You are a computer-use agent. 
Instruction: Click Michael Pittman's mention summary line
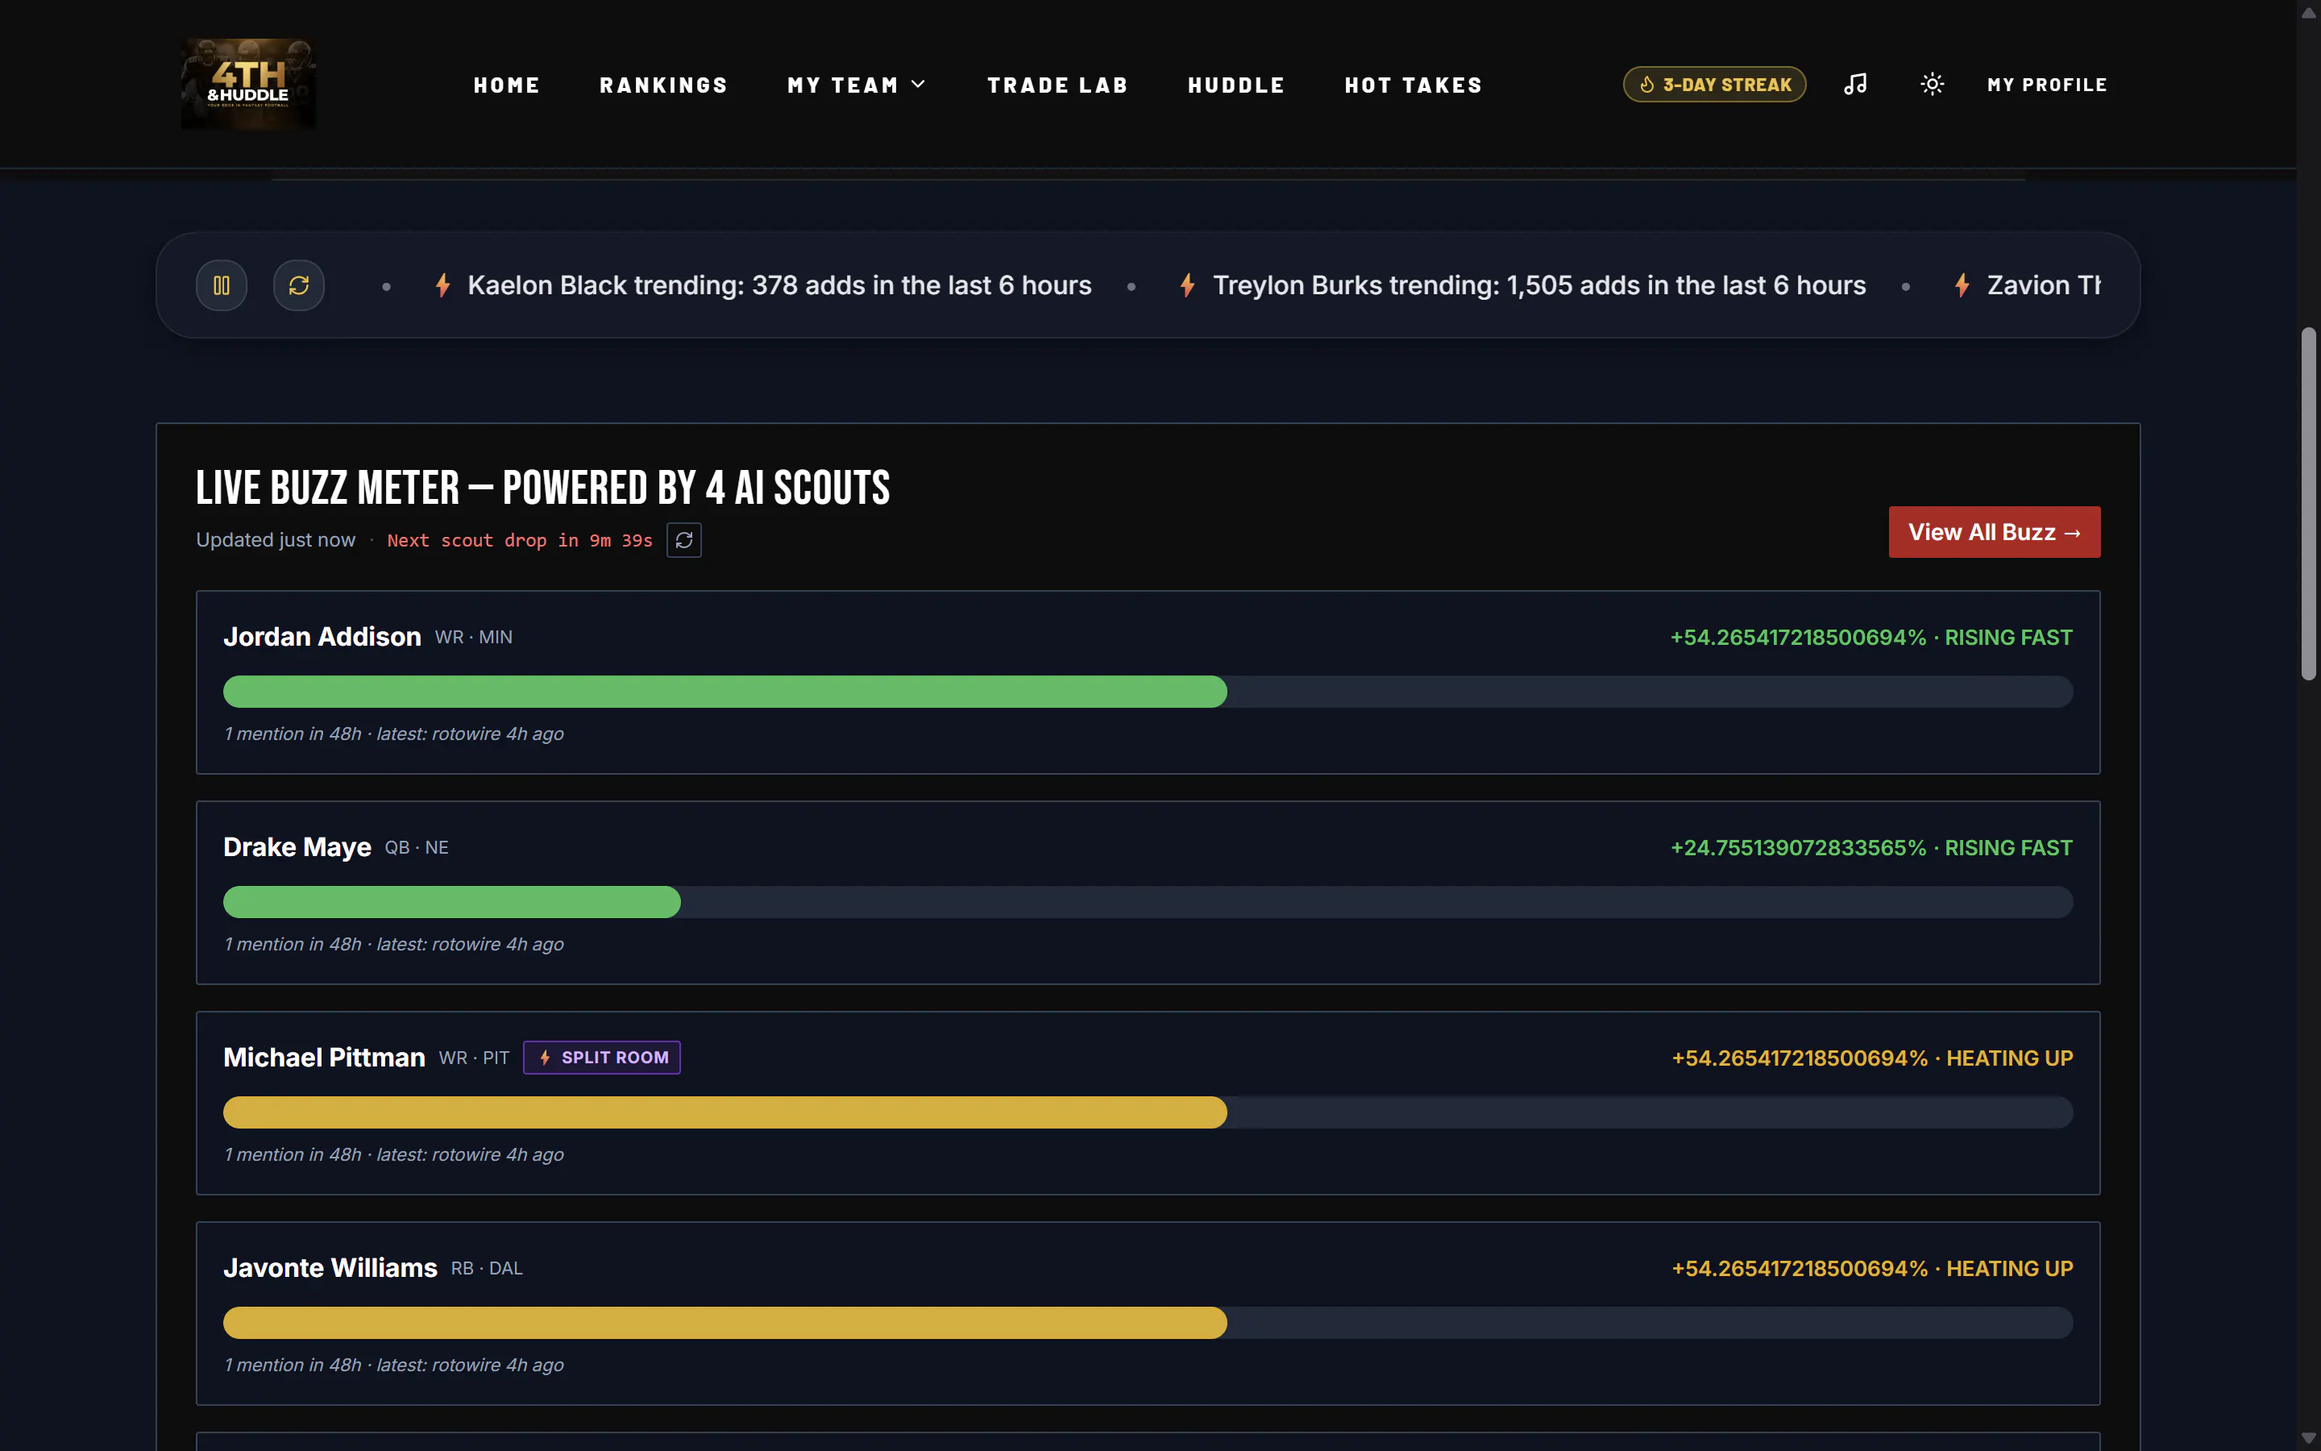(393, 1154)
